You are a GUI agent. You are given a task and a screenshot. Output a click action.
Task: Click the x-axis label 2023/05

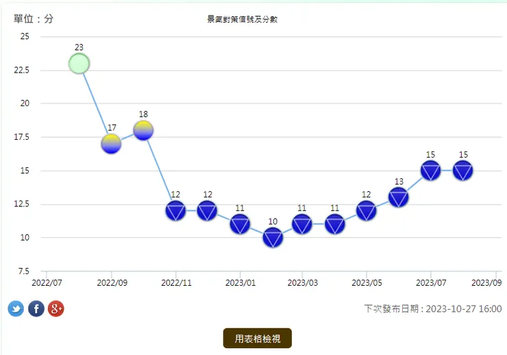coord(367,283)
